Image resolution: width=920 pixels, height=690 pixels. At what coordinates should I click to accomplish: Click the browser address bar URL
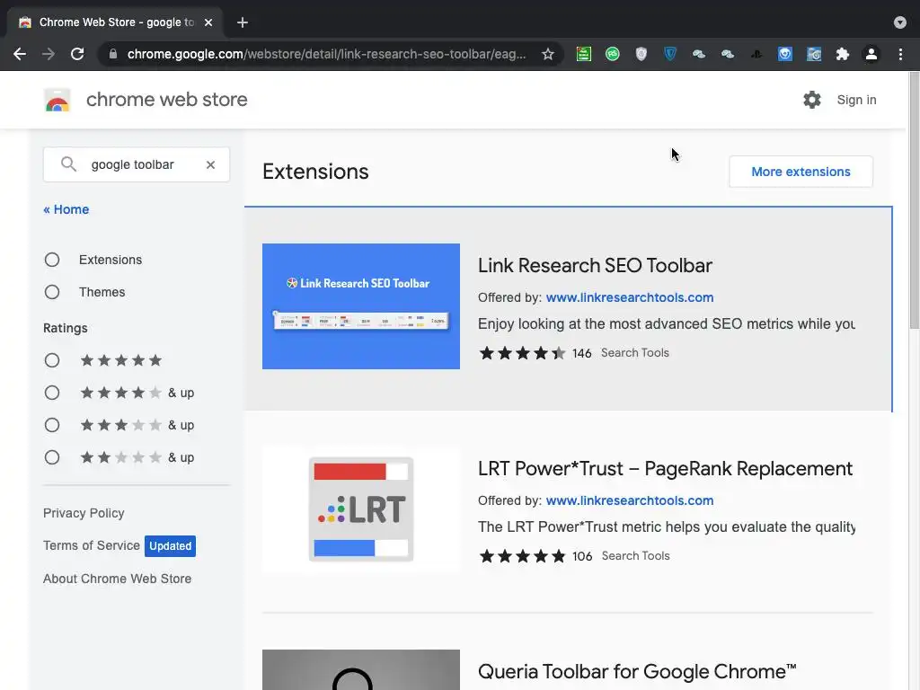click(x=326, y=54)
